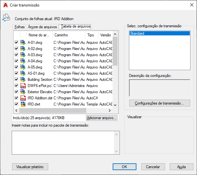Click the AutoCAD logo in title bar

tap(5, 5)
